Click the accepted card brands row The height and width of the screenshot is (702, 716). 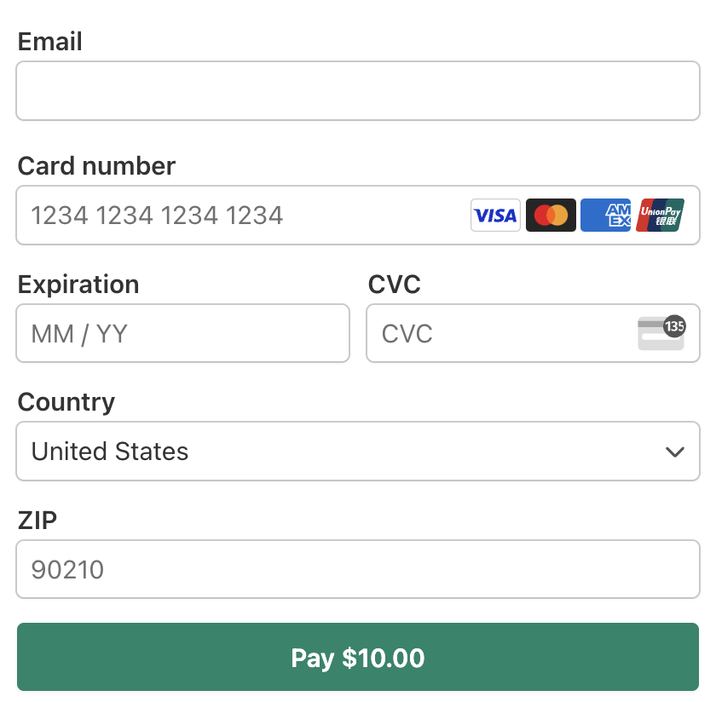(x=578, y=215)
